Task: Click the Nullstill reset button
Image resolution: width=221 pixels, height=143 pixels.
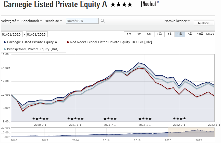Action: (x=204, y=23)
